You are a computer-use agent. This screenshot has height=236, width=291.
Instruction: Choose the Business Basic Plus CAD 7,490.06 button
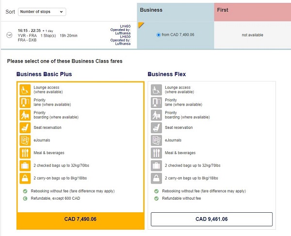tap(81, 220)
